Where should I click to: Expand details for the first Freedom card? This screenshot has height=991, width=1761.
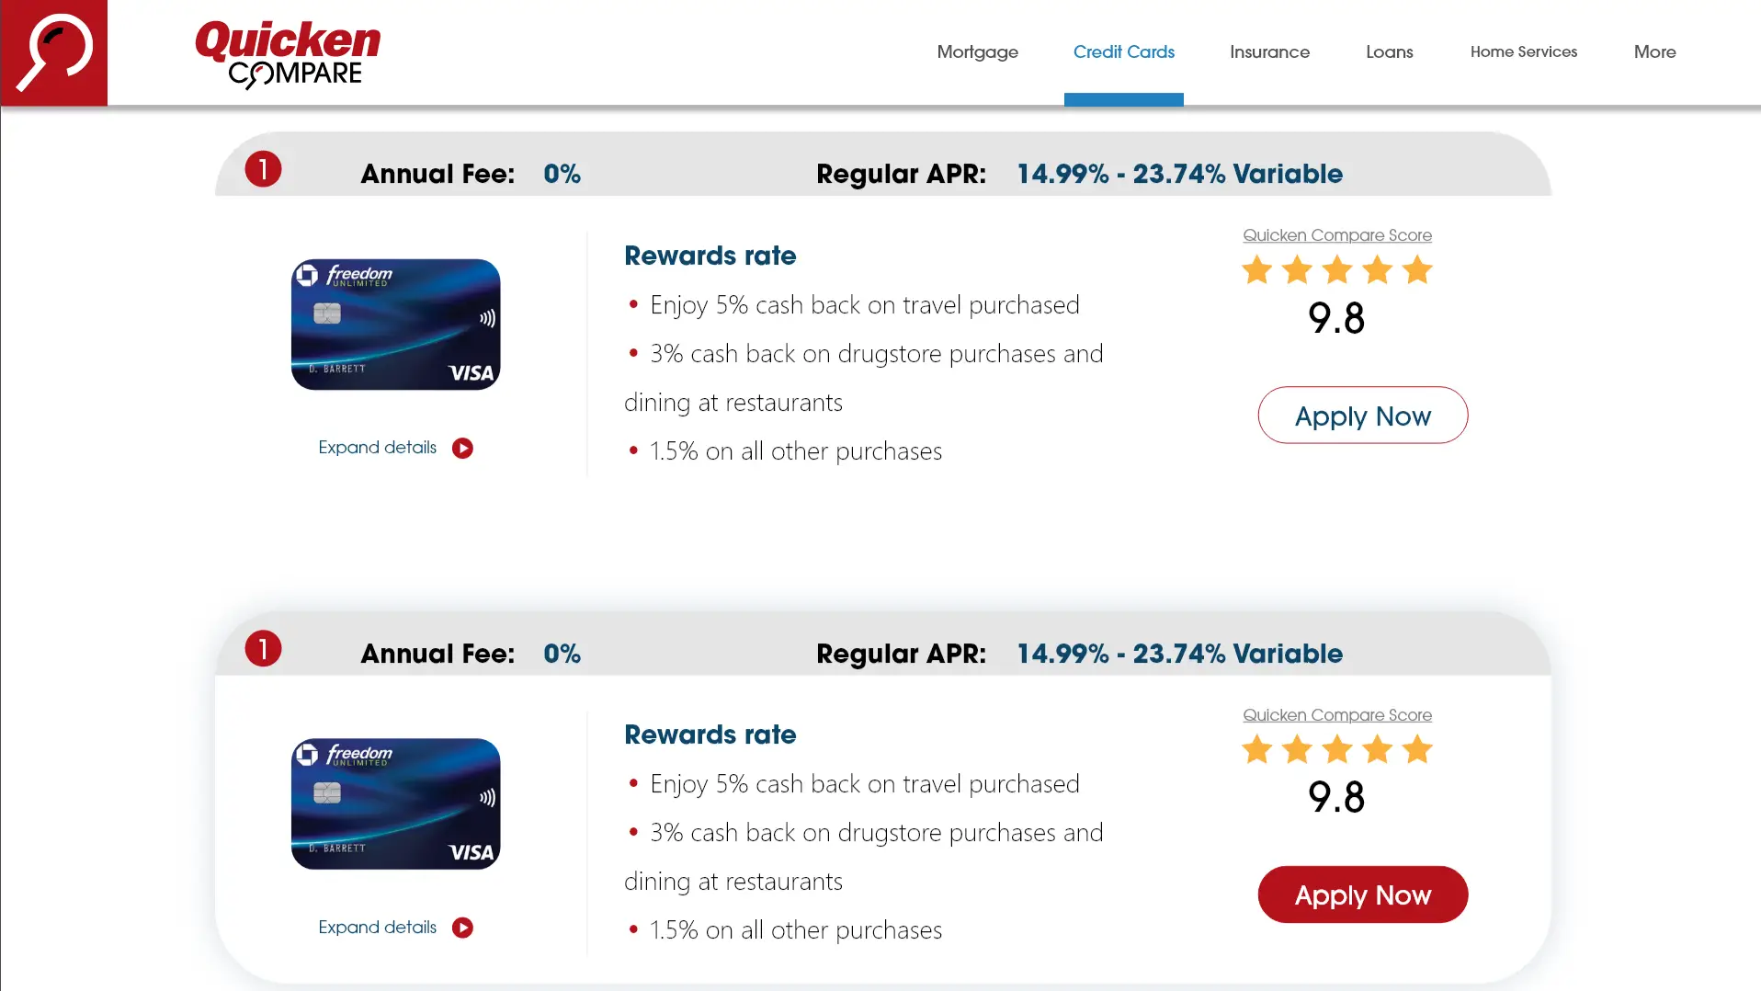[x=378, y=448]
